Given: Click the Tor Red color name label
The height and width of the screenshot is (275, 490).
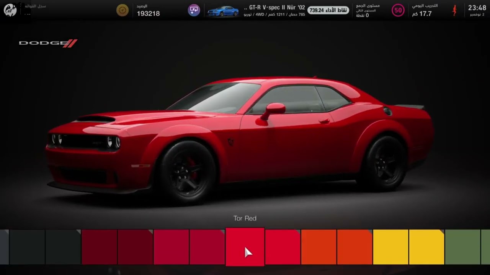Looking at the screenshot, I should 245,218.
